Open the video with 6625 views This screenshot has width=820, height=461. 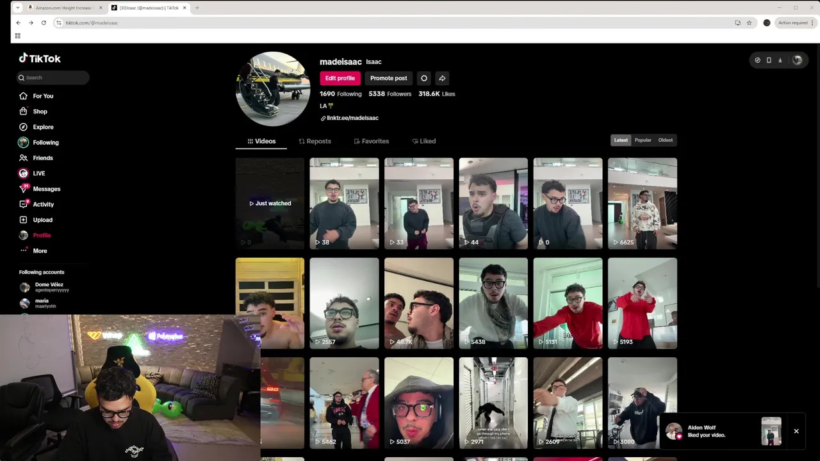(643, 204)
